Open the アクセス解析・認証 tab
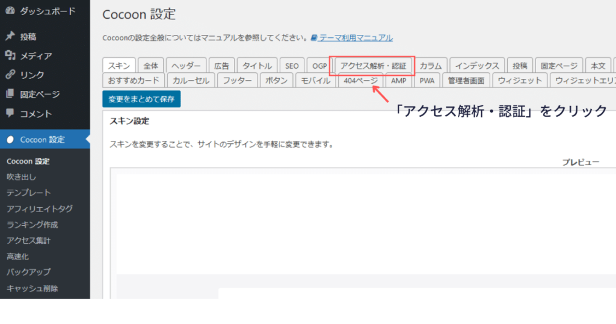 point(373,66)
